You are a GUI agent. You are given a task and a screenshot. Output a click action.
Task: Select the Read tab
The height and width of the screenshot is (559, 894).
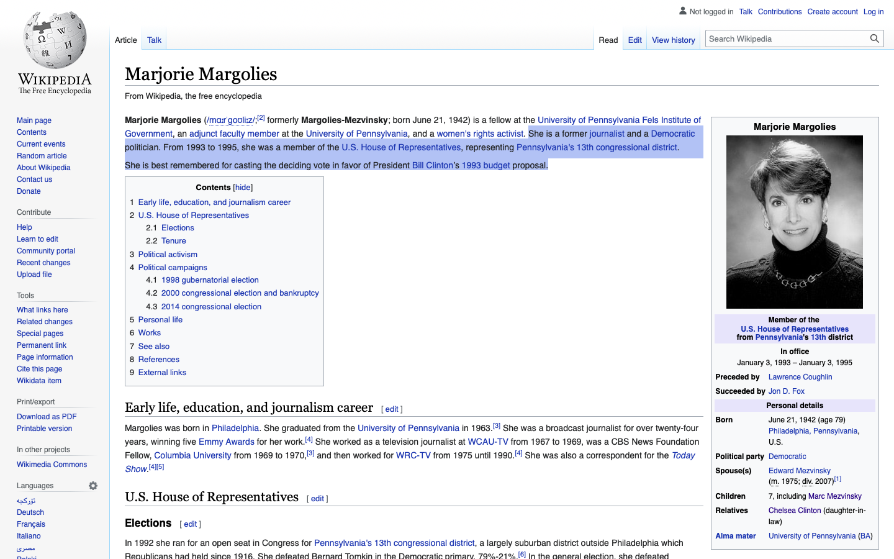pyautogui.click(x=608, y=40)
